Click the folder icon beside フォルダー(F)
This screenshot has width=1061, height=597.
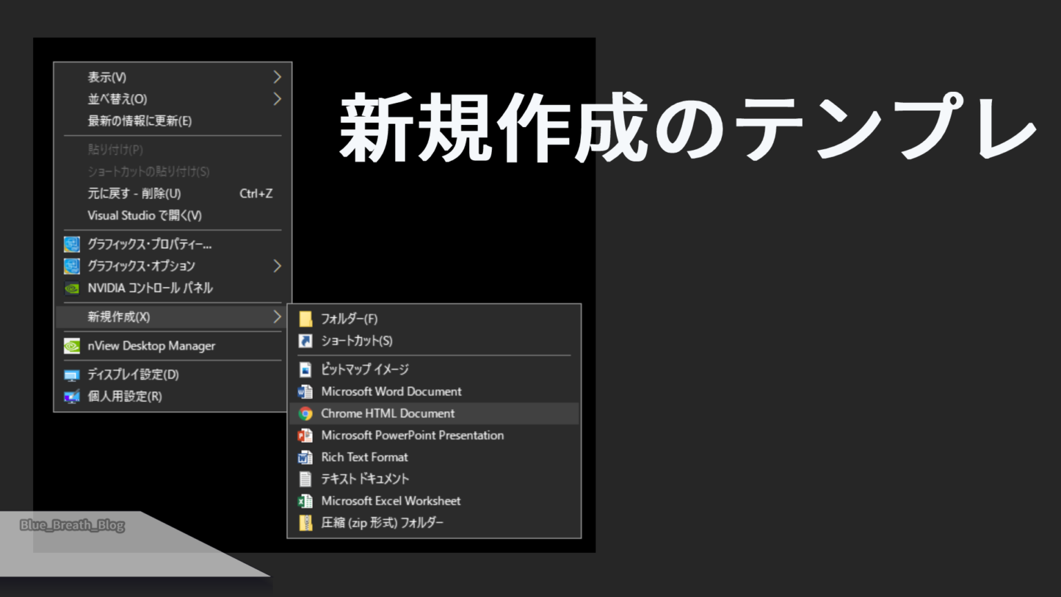click(305, 319)
